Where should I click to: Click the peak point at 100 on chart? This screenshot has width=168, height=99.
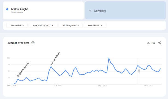109,58
